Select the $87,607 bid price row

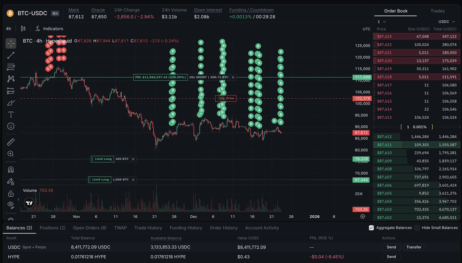click(416, 177)
